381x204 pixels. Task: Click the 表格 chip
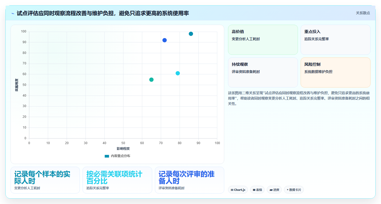coord(257,190)
